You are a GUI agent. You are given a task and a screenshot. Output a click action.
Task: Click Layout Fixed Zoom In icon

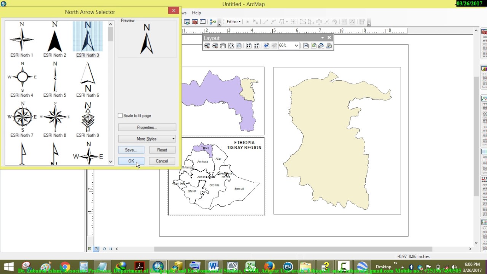coord(248,46)
